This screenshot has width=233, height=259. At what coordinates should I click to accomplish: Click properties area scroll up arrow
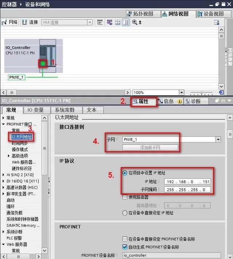pyautogui.click(x=230, y=118)
